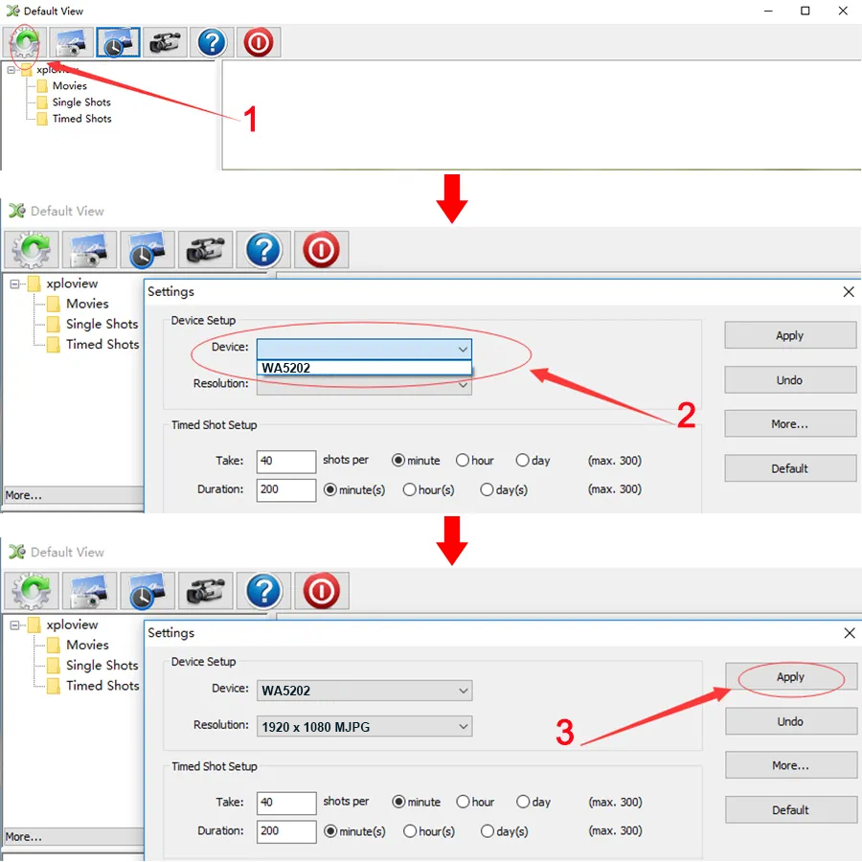Open settings gear icon in topmost window

tap(25, 43)
